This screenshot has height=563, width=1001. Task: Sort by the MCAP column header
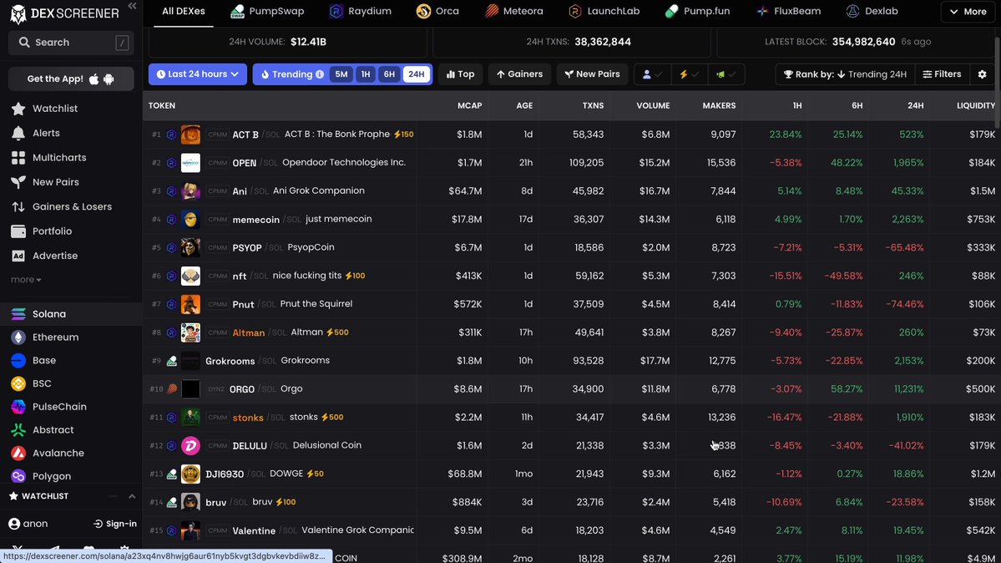[470, 105]
